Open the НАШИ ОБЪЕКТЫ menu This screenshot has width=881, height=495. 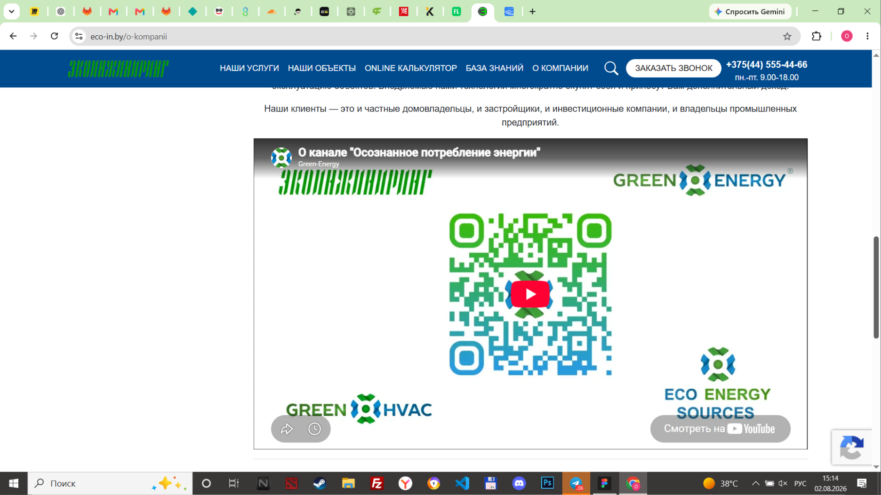322,68
